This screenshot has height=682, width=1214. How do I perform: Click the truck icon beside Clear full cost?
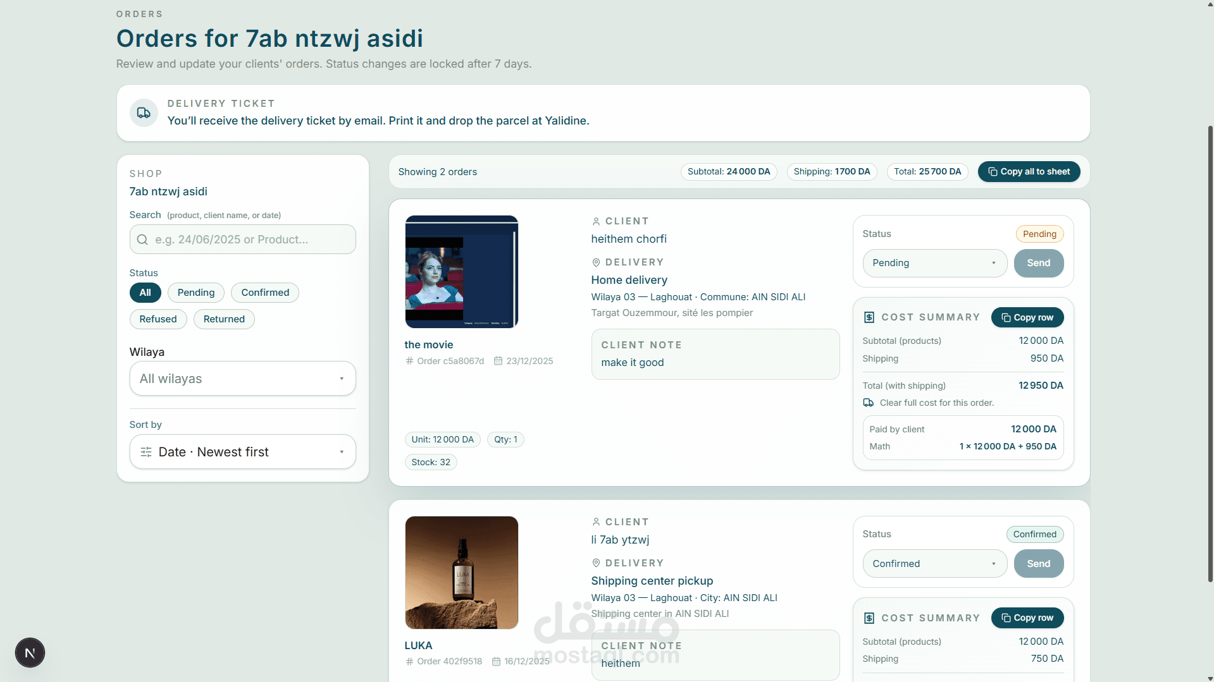[869, 403]
